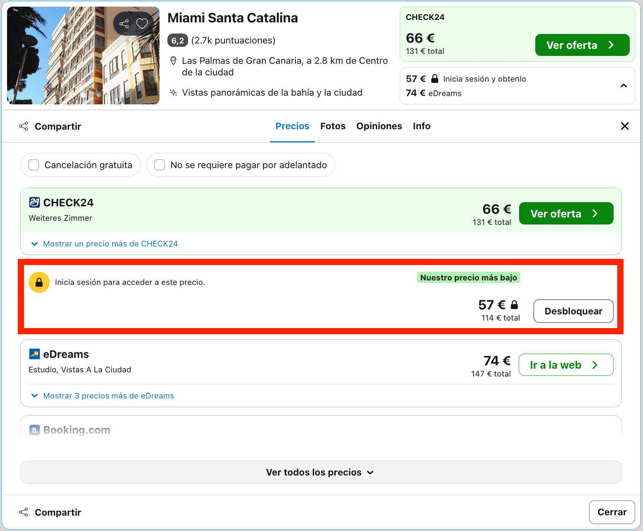Viewport: 643px width, 531px height.
Task: Open the hotel photo thumbnail
Action: coord(83,56)
